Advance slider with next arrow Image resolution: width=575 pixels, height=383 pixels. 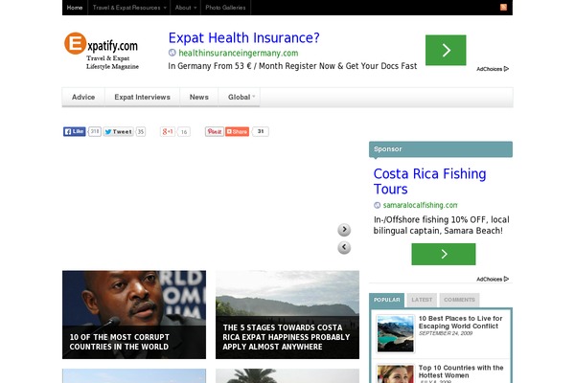click(x=344, y=230)
